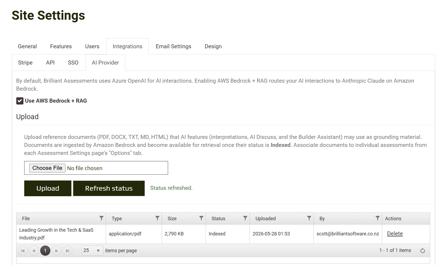Open the Stripe sub-tab

(25, 63)
